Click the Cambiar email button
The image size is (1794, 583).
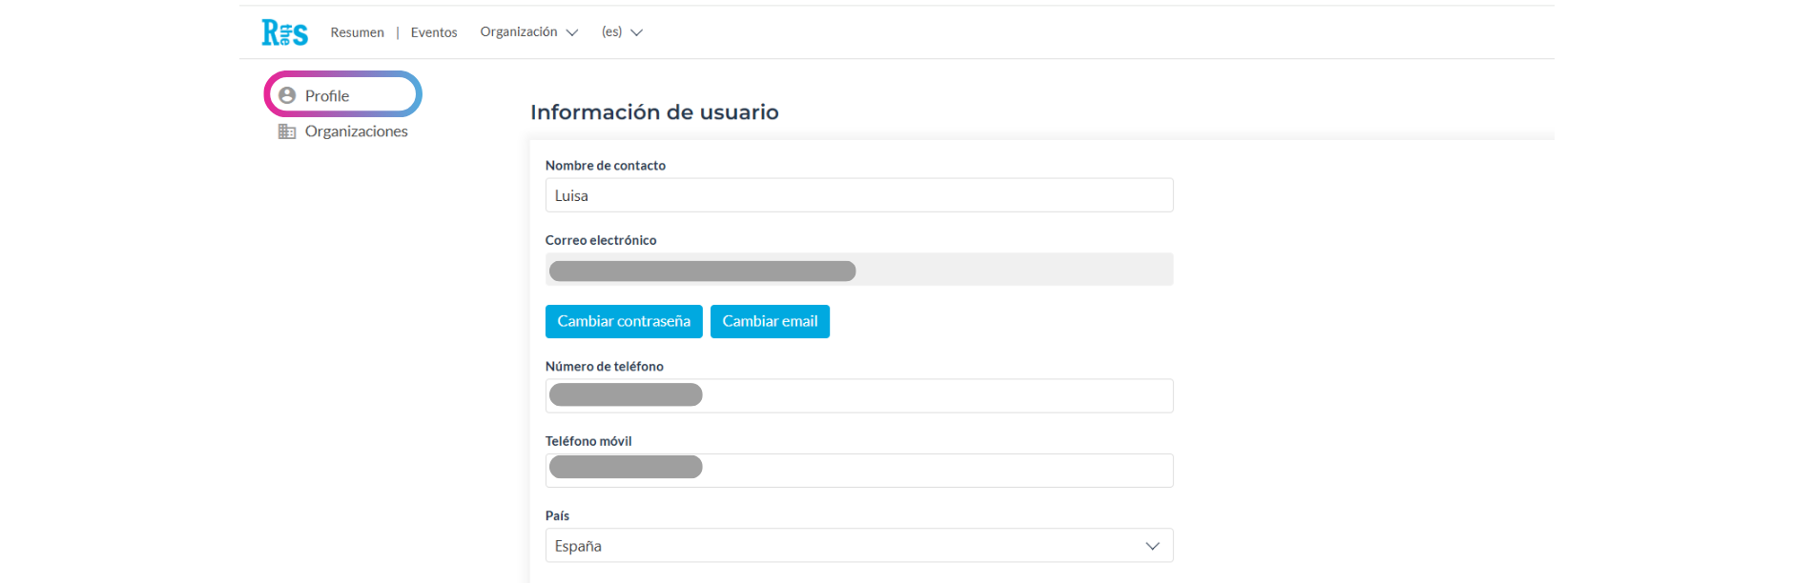[x=770, y=321]
